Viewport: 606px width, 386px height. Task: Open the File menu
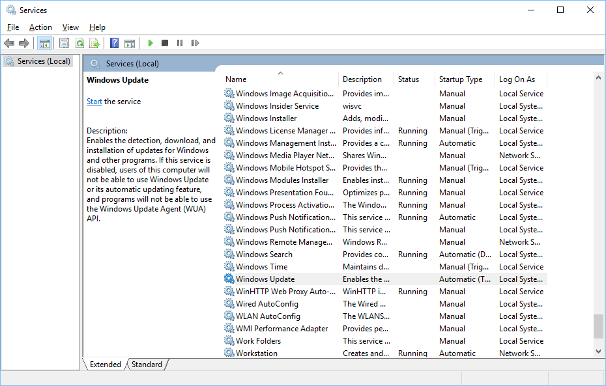click(x=13, y=27)
